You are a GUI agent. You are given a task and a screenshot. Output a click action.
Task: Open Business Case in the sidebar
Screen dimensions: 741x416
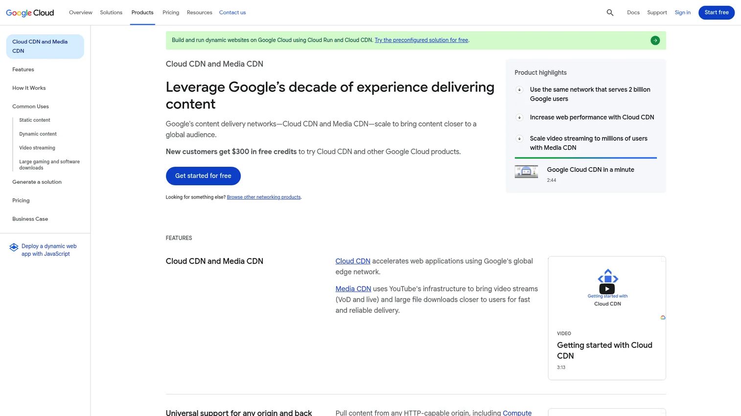point(30,219)
